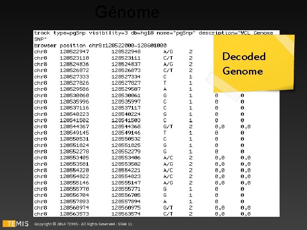This screenshot has width=307, height=230.
Task: Click start position 128550531
Action: pos(74,139)
